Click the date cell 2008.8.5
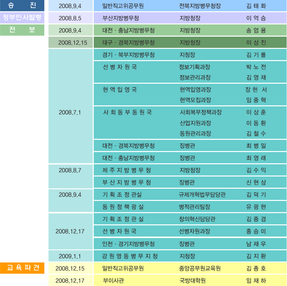The image size is (287, 286). [70, 19]
